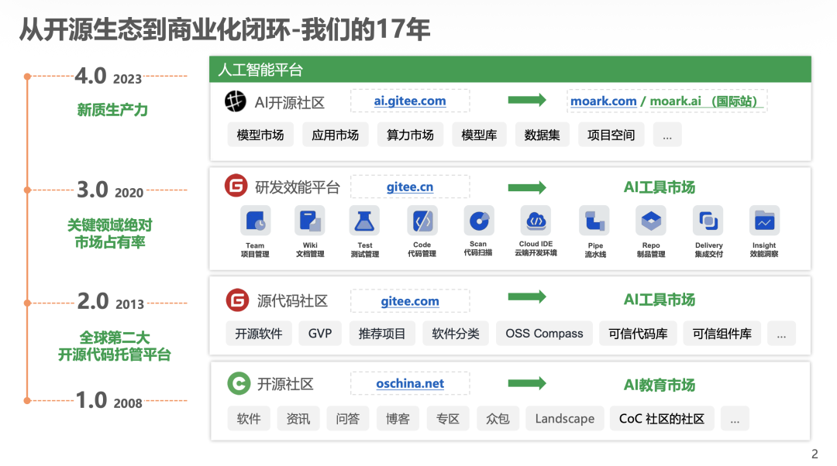The image size is (837, 466).
Task: Select the 推荐项目 tag
Action: (382, 334)
